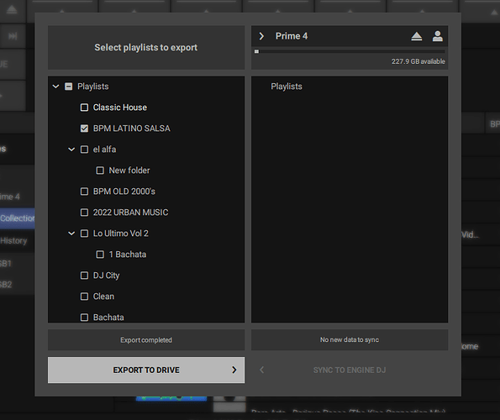Eject the Prime 4 drive
The width and height of the screenshot is (500, 420).
pos(417,36)
